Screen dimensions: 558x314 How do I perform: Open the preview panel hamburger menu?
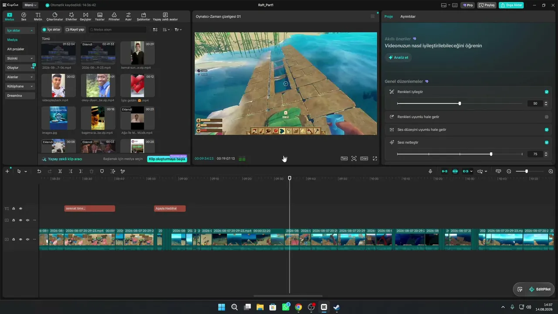372,17
